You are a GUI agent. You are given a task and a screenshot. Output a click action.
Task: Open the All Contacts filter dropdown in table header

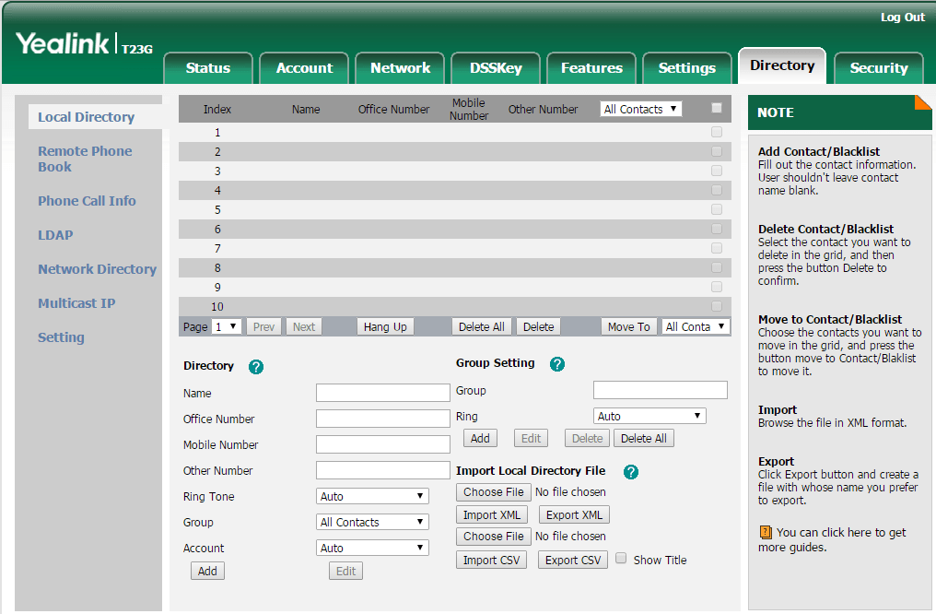point(640,109)
